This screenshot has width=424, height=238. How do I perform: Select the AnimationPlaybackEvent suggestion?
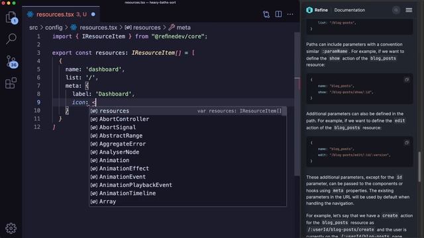click(x=187, y=185)
